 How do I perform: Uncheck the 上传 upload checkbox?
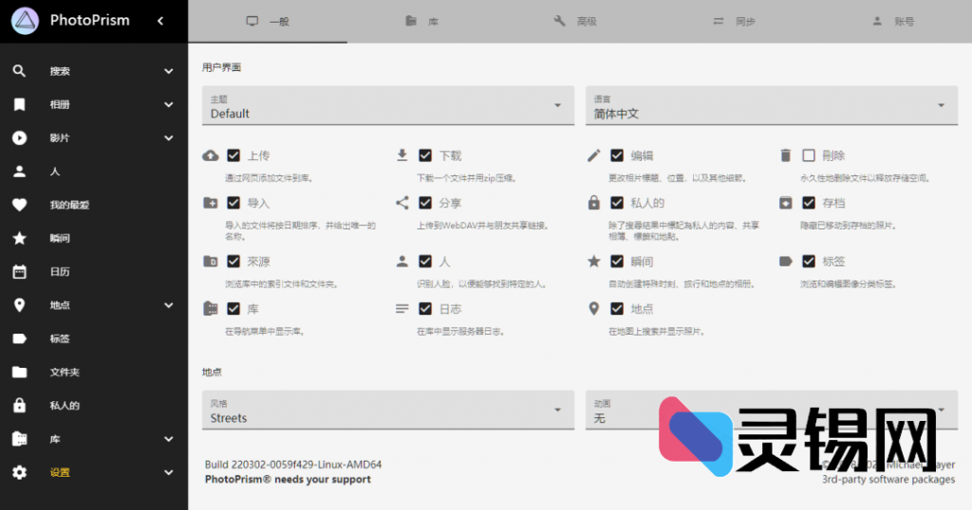pyautogui.click(x=234, y=155)
